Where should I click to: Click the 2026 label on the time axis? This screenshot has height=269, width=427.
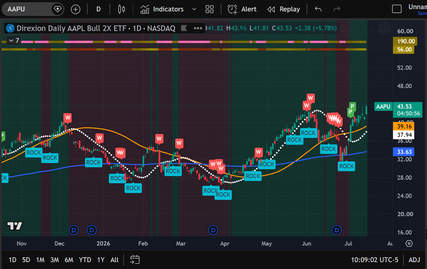(103, 244)
